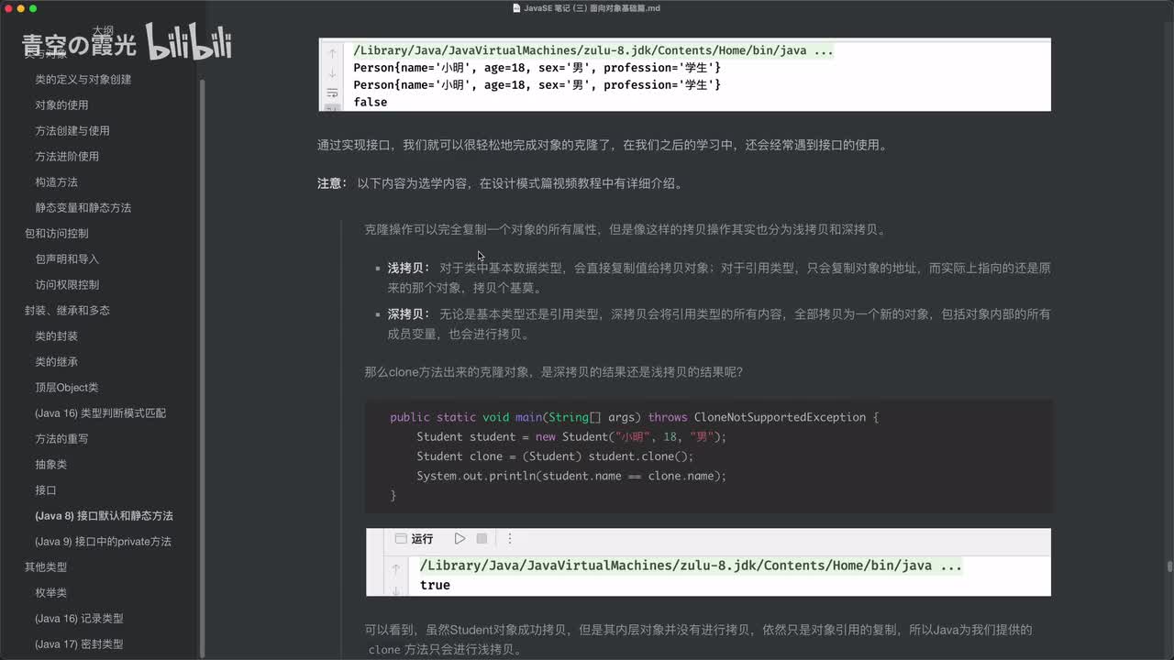Navigate to 构造方法 heading

click(x=56, y=182)
